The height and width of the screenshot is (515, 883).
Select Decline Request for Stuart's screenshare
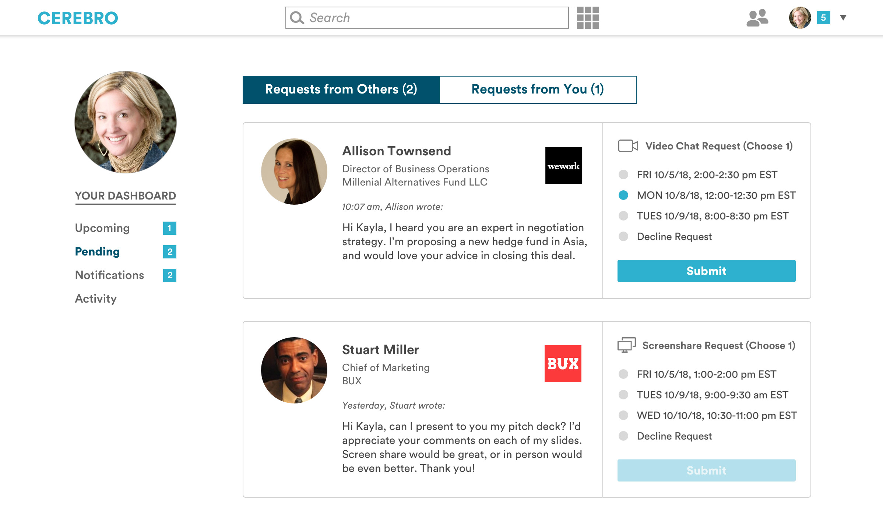(623, 436)
